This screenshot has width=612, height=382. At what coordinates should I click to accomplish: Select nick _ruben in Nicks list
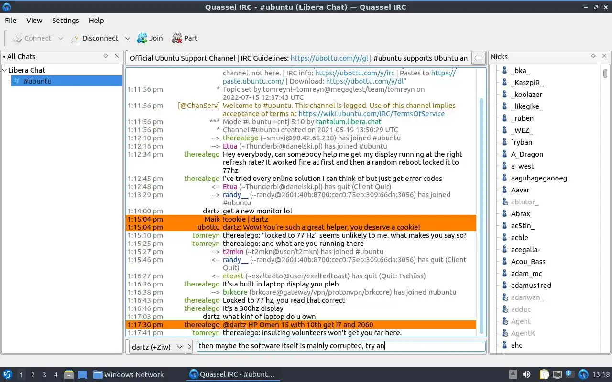(x=522, y=118)
